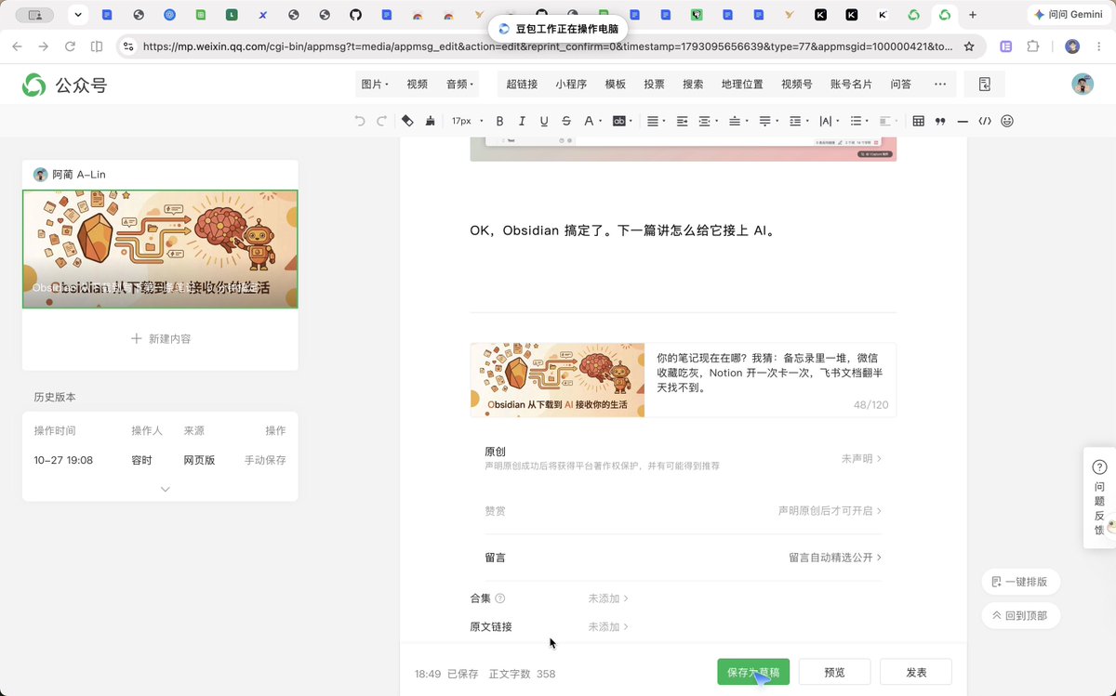
Task: Open the 原创 declaration row (未声明)
Action: 683,459
